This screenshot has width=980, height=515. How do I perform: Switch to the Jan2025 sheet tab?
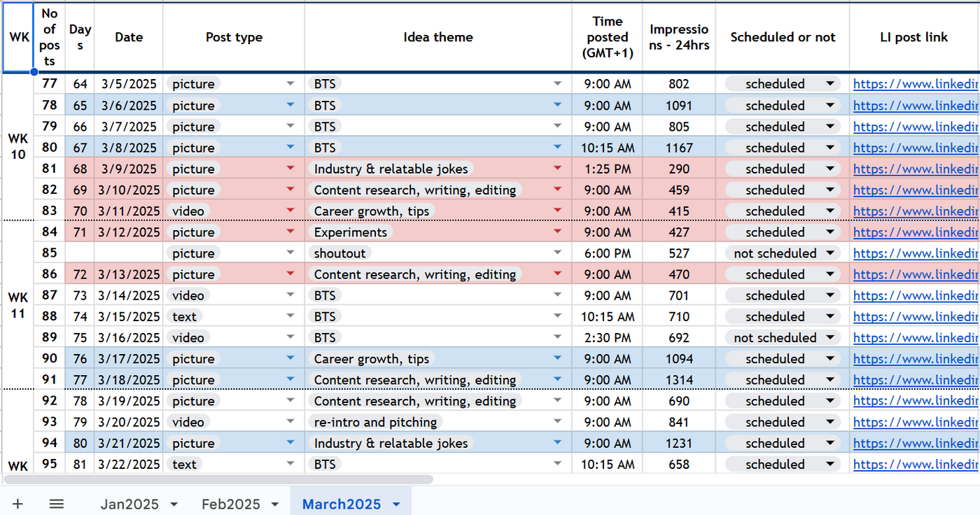(129, 504)
